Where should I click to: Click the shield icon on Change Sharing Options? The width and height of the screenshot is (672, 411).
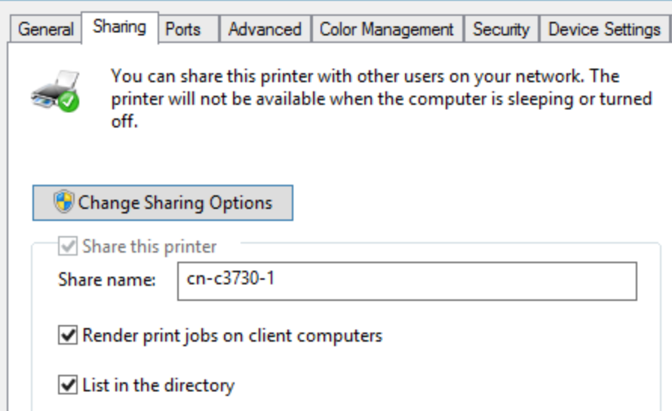(63, 202)
